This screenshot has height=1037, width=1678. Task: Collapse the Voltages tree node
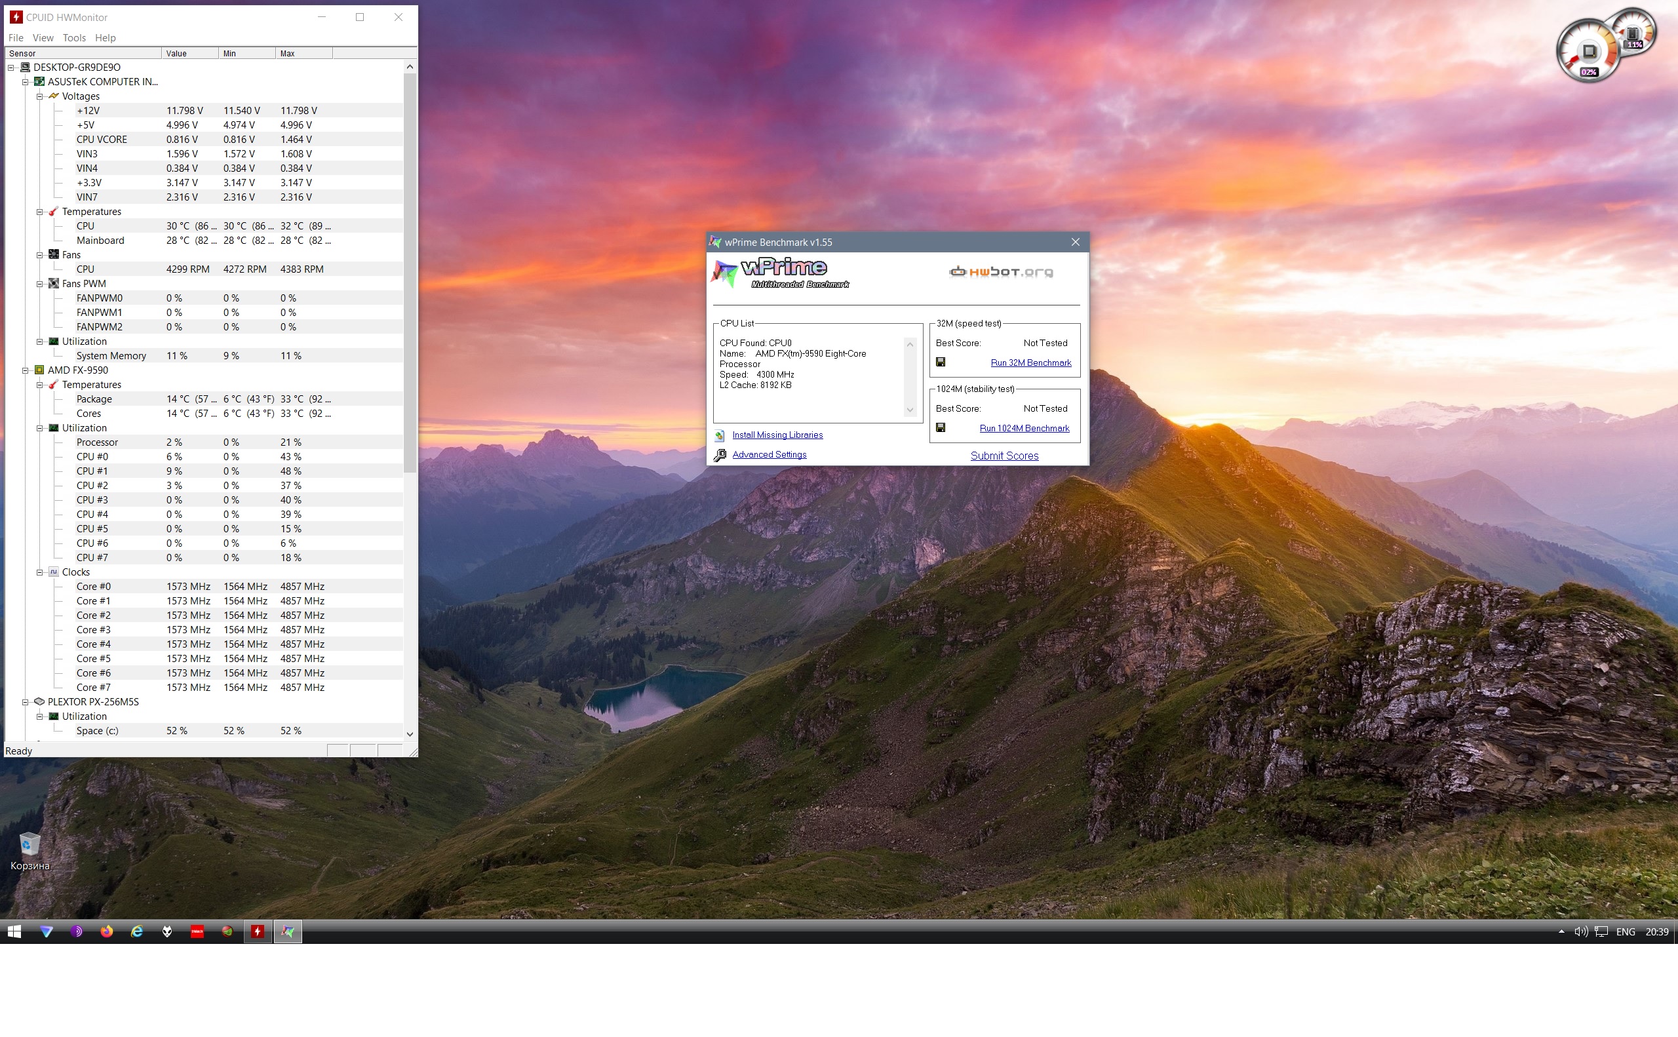coord(40,97)
